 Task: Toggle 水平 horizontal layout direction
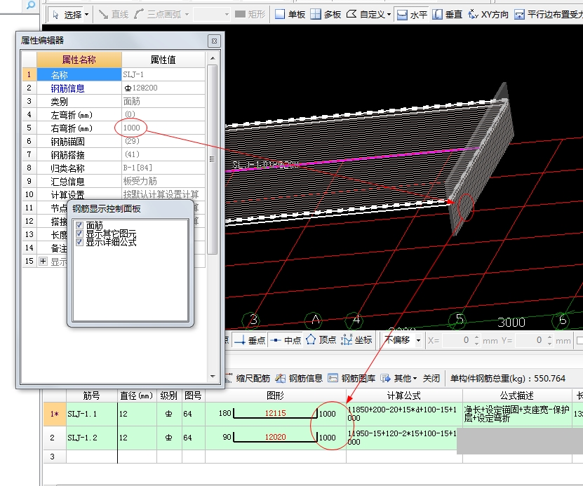[x=413, y=15]
